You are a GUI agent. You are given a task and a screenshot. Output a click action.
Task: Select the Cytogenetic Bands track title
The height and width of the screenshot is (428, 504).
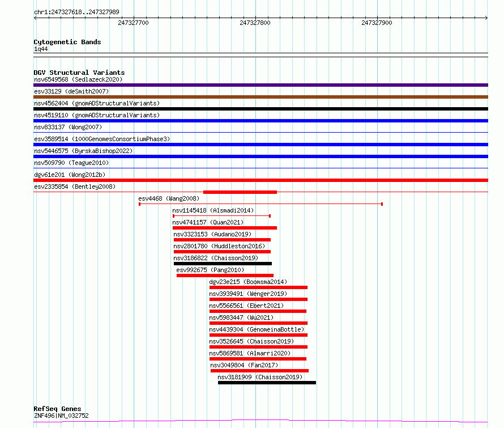(67, 42)
